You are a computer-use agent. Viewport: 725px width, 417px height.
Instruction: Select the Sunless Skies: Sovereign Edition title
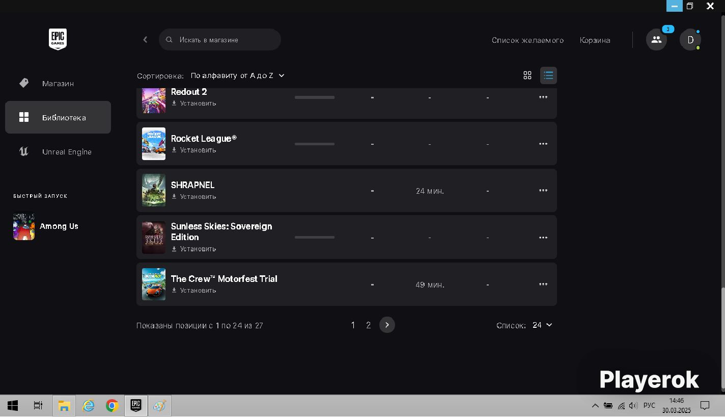pos(221,231)
